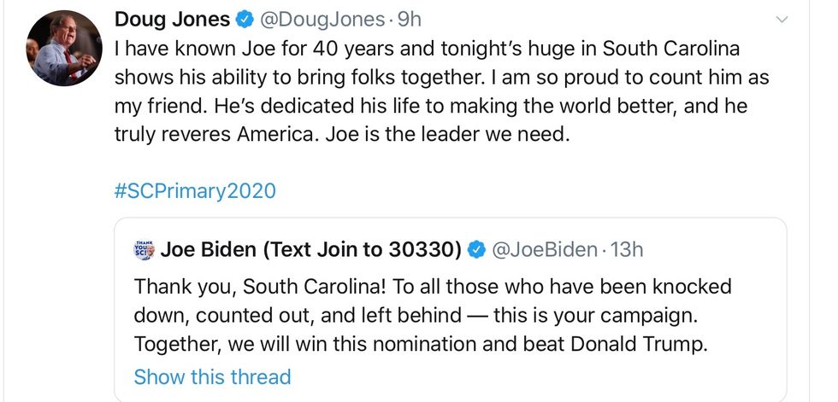Click Joe Biden's blue verified checkmark
This screenshot has width=838, height=402.
click(x=477, y=249)
